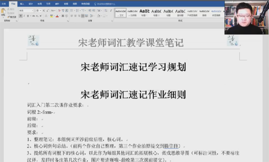Sort text with A-Z sort icon
Image resolution: width=269 pixels, height=162 pixels.
click(x=106, y=10)
